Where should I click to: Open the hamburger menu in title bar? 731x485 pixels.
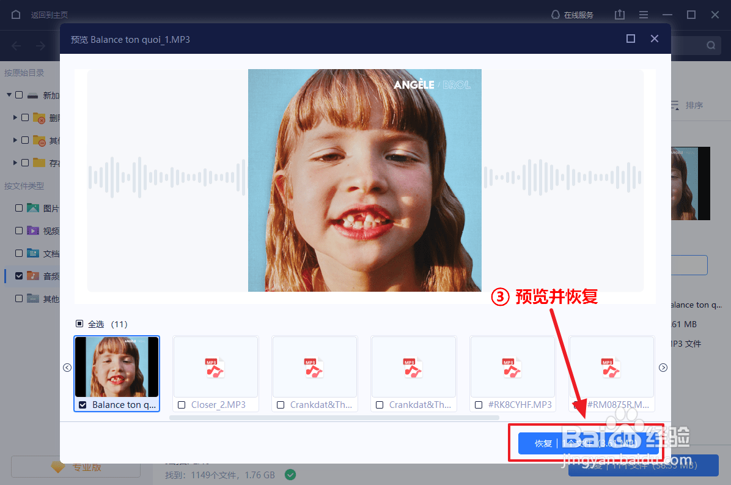(643, 14)
